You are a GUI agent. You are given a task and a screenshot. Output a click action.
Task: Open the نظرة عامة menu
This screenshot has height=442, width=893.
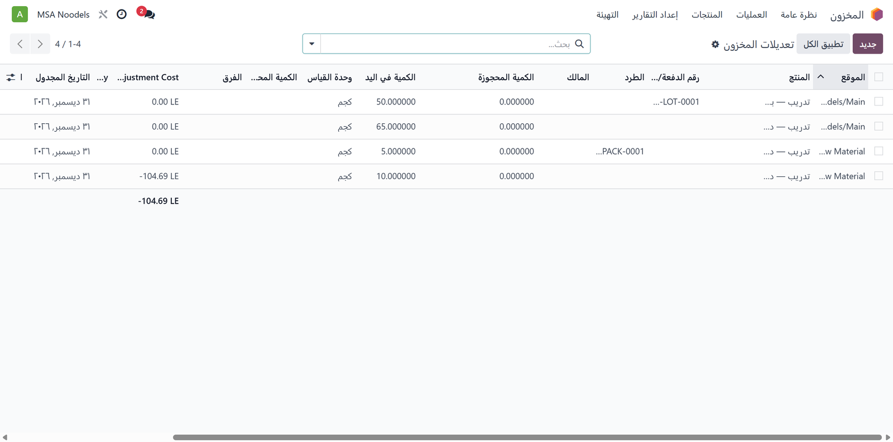pyautogui.click(x=799, y=15)
